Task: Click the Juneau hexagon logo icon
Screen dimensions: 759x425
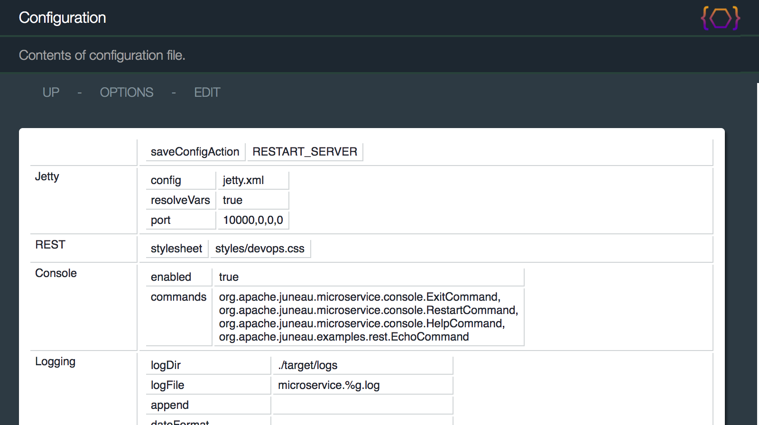Action: click(x=721, y=18)
